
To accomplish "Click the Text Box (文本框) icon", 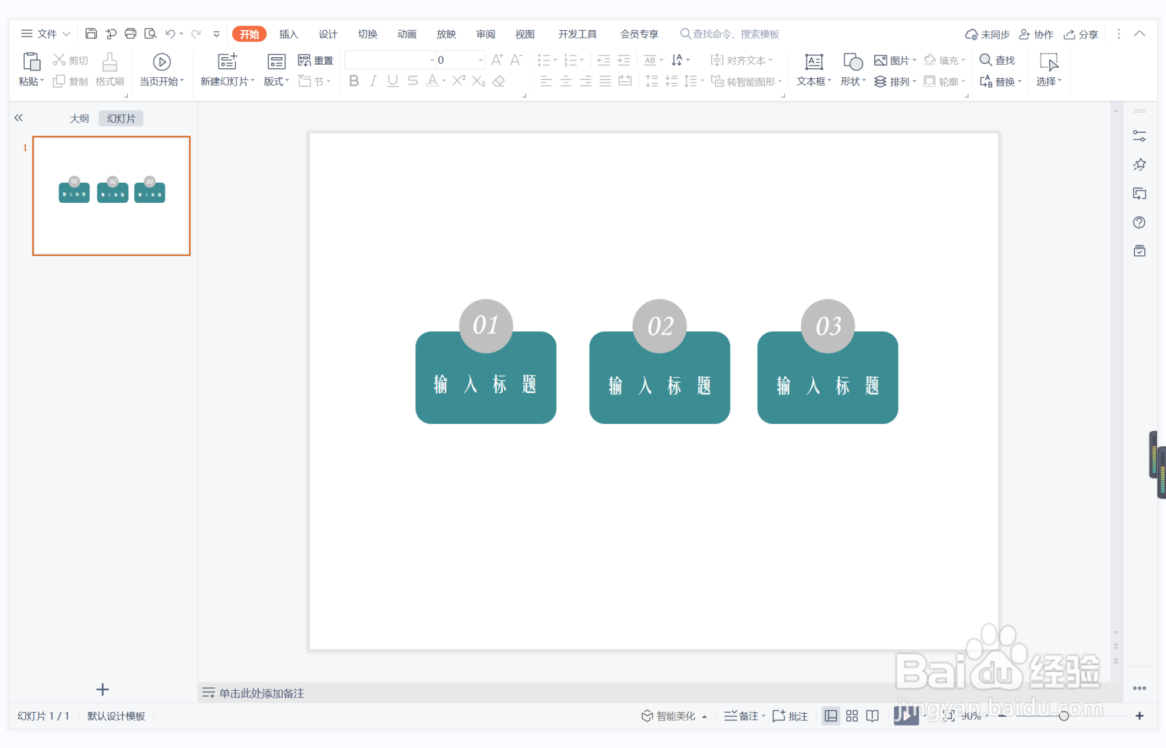I will pos(813,62).
